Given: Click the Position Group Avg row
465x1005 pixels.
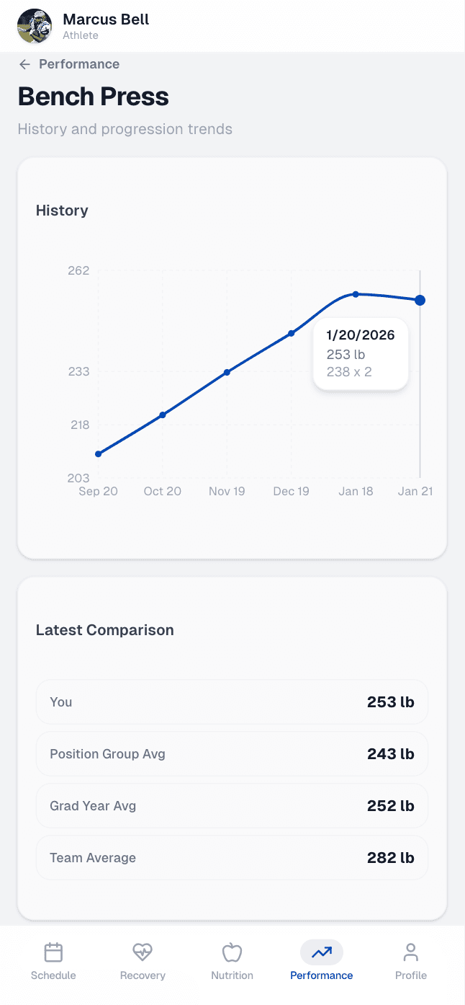Looking at the screenshot, I should [232, 753].
